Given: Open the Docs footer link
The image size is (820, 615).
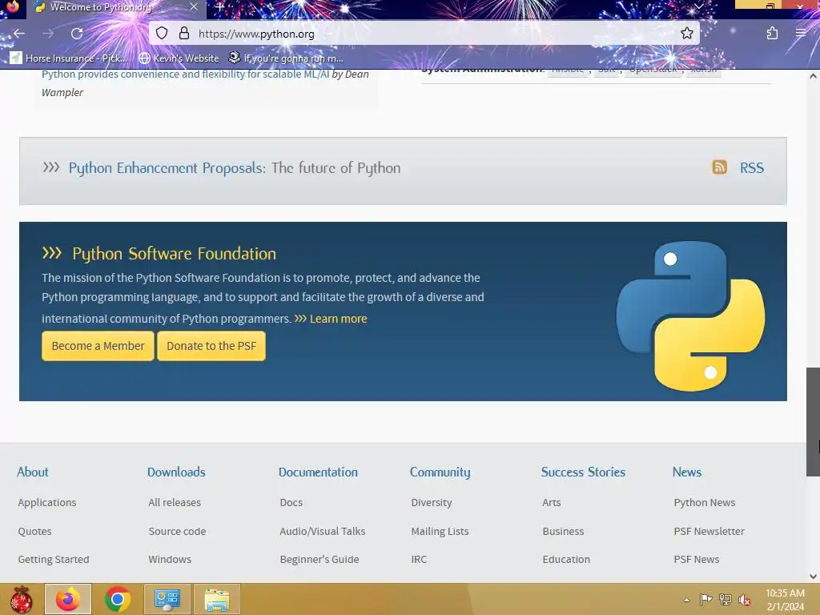Looking at the screenshot, I should (291, 503).
